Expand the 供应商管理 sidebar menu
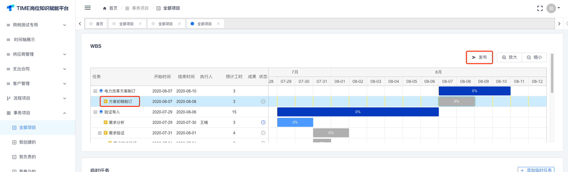The image size is (568, 172). coord(37,54)
